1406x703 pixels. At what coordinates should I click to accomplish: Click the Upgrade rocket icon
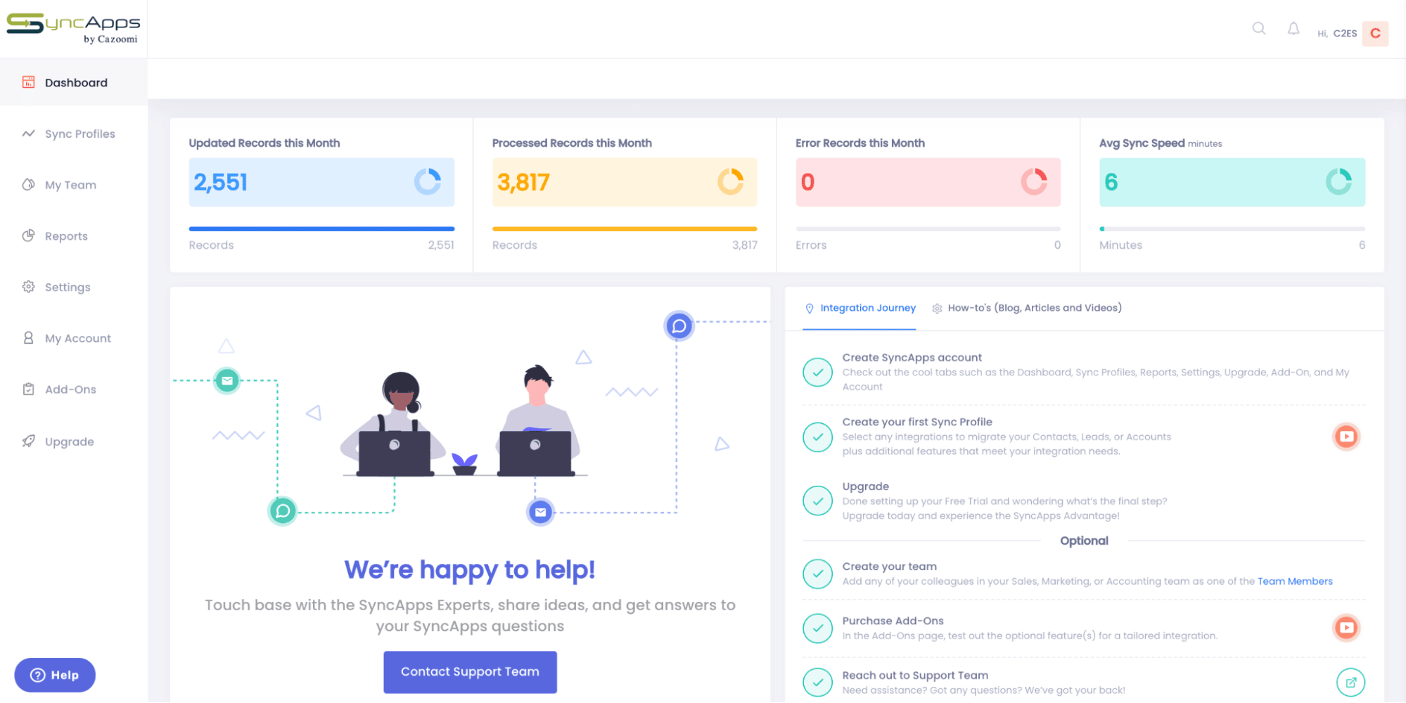28,441
